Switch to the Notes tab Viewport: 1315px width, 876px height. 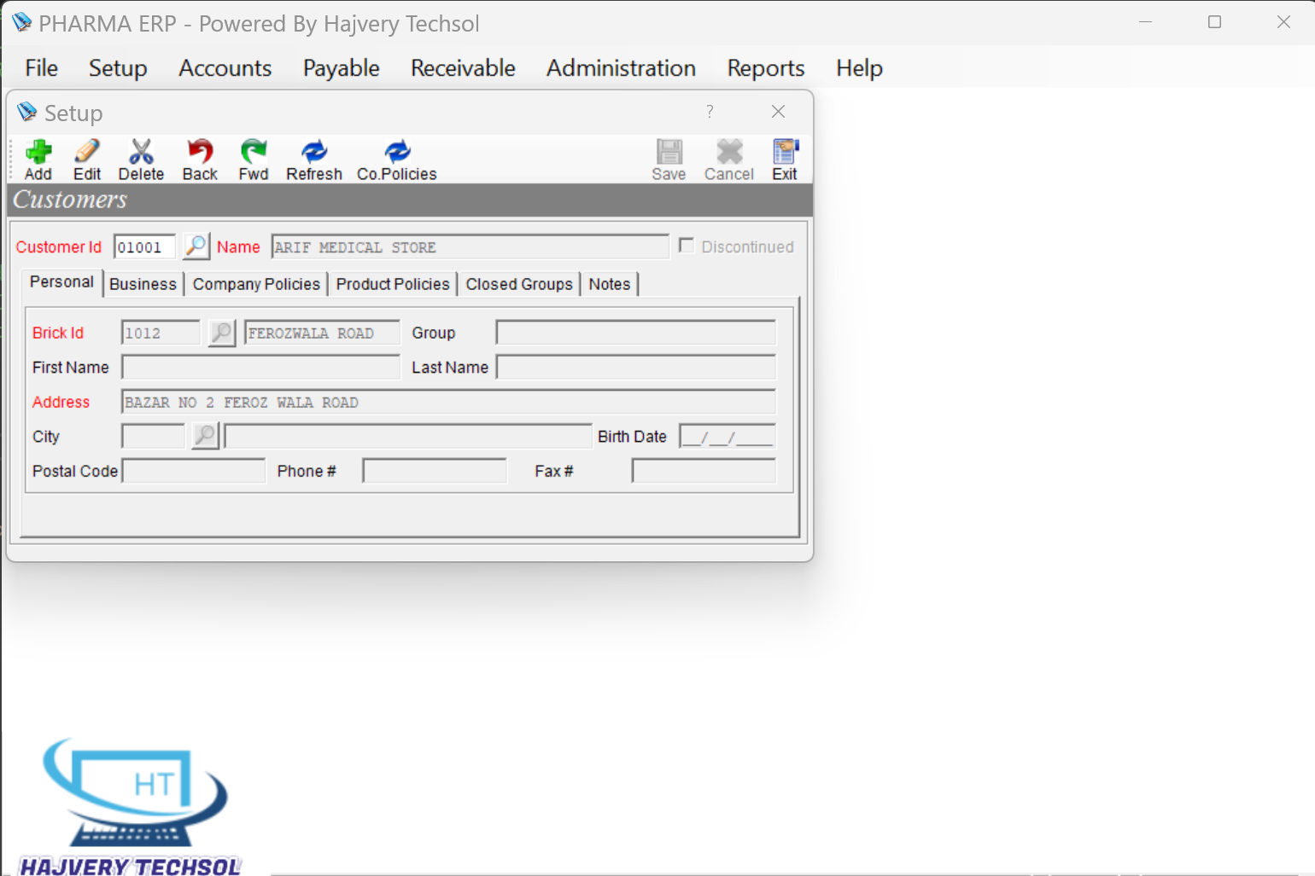tap(610, 284)
